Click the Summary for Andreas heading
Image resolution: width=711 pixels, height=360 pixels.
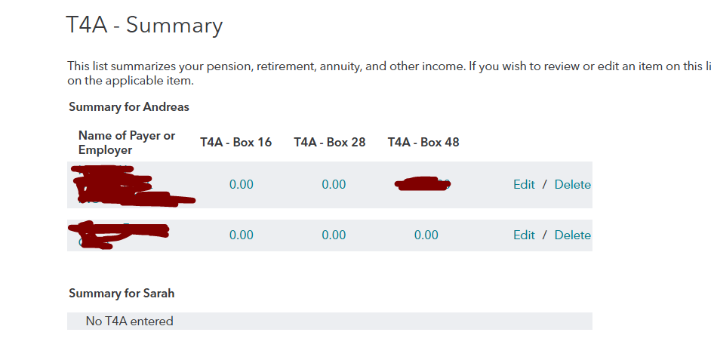(129, 107)
